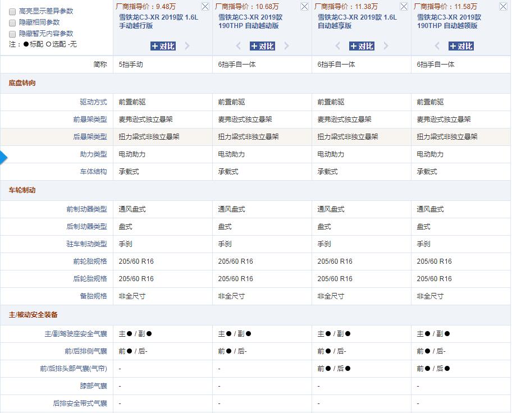
Task: Click the 主/副驾驶座安全气囊 label
Action: coord(76,334)
